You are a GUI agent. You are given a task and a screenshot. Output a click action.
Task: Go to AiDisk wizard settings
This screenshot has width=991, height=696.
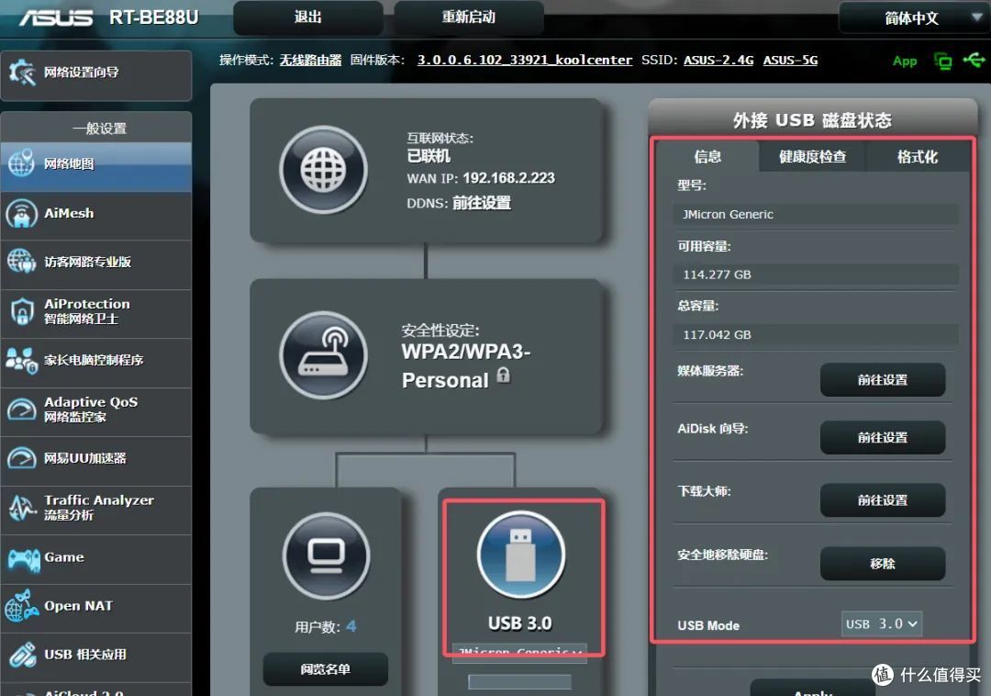pyautogui.click(x=883, y=437)
